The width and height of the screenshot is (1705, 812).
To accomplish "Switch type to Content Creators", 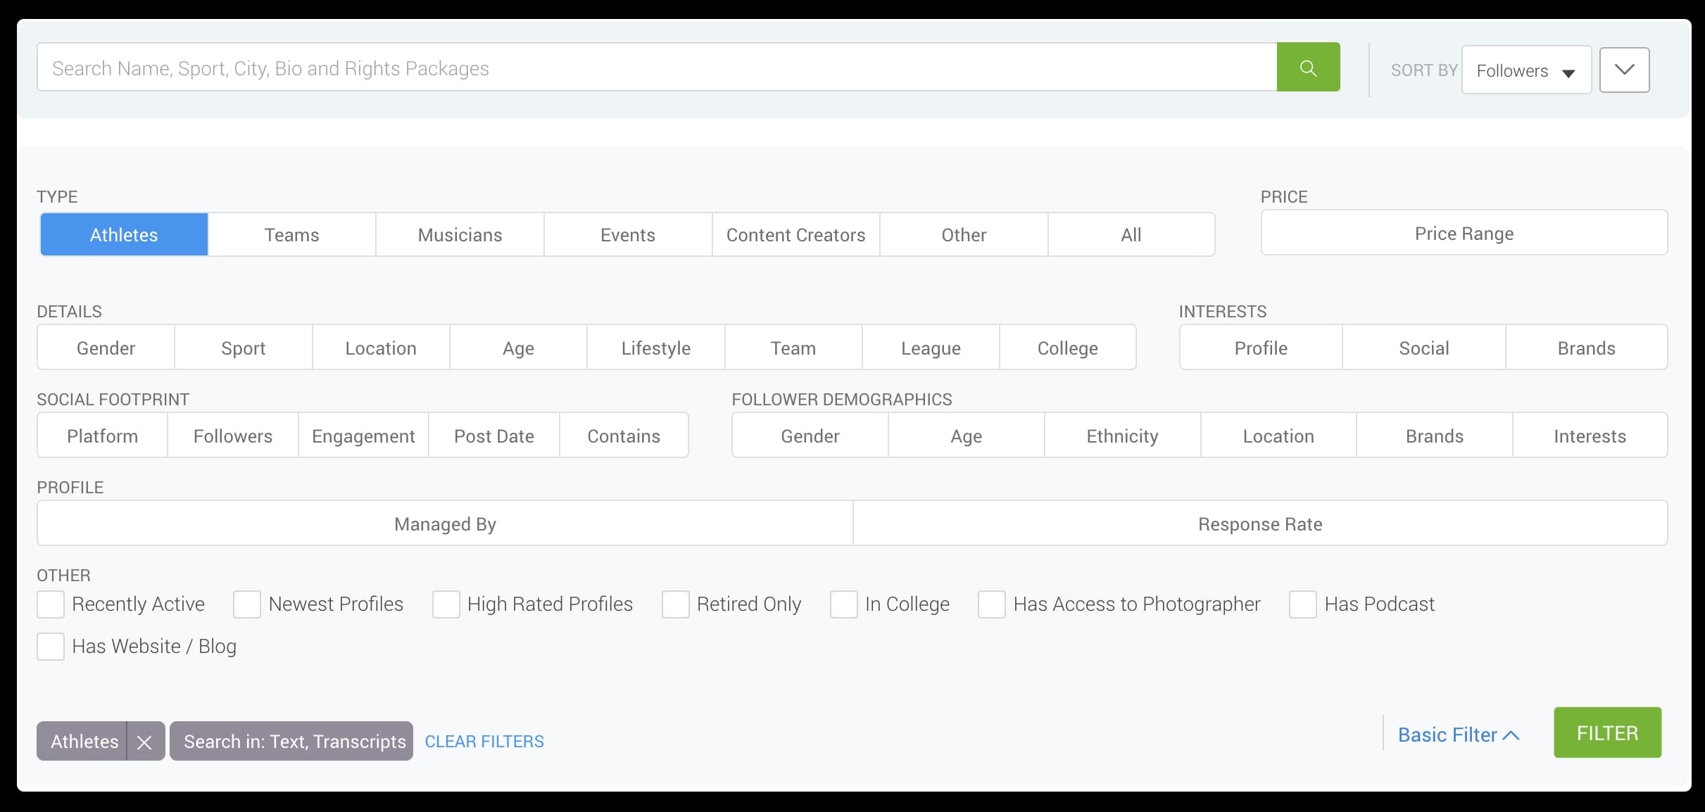I will (x=795, y=234).
